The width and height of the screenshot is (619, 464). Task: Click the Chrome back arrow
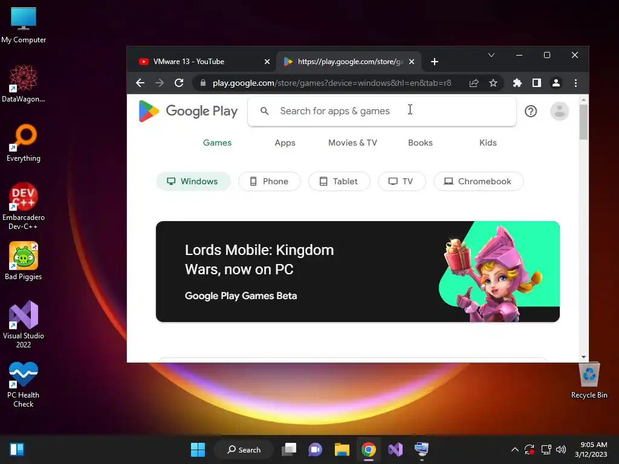click(x=140, y=83)
